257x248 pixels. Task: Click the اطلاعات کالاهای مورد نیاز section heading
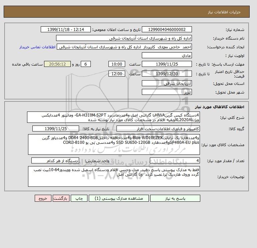(x=220, y=107)
